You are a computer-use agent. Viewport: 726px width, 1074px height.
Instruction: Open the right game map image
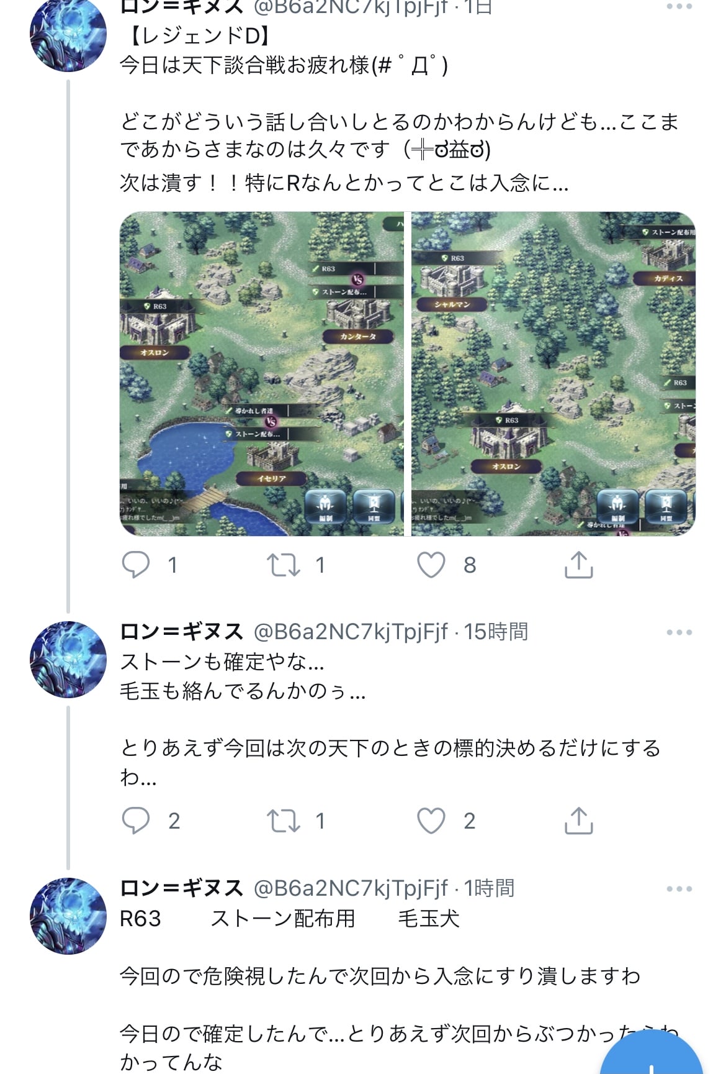[x=553, y=374]
